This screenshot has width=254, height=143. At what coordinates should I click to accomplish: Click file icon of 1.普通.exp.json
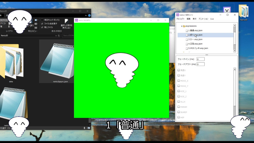pyautogui.click(x=187, y=31)
